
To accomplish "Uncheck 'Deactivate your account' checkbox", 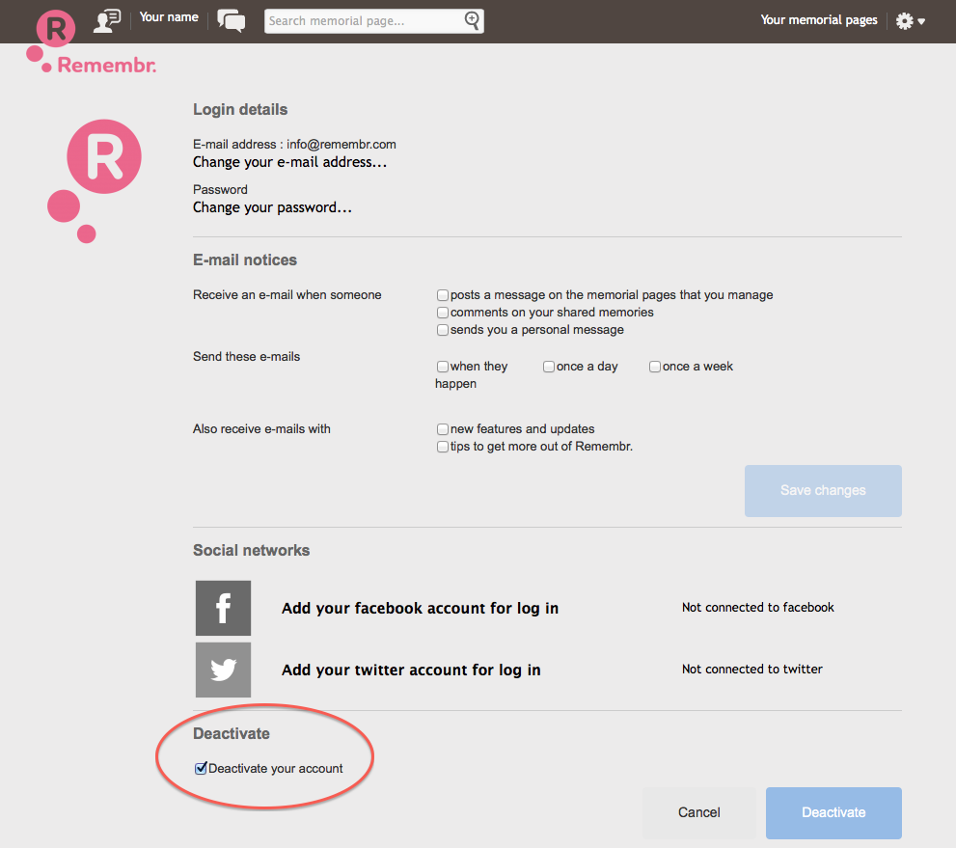I will (x=201, y=769).
